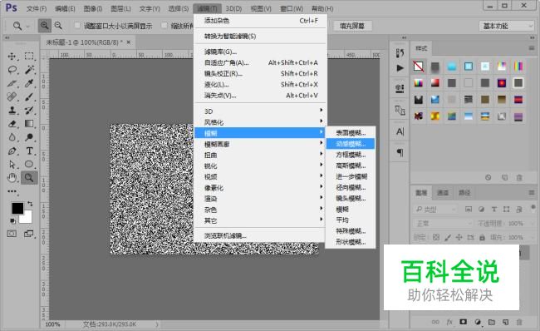Image resolution: width=540 pixels, height=331 pixels.
Task: Reset colors to default black and white
Action: tap(12, 220)
